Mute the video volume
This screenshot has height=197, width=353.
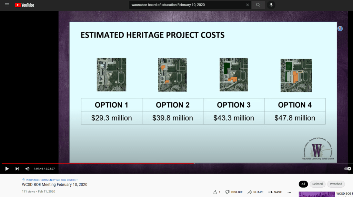click(28, 169)
